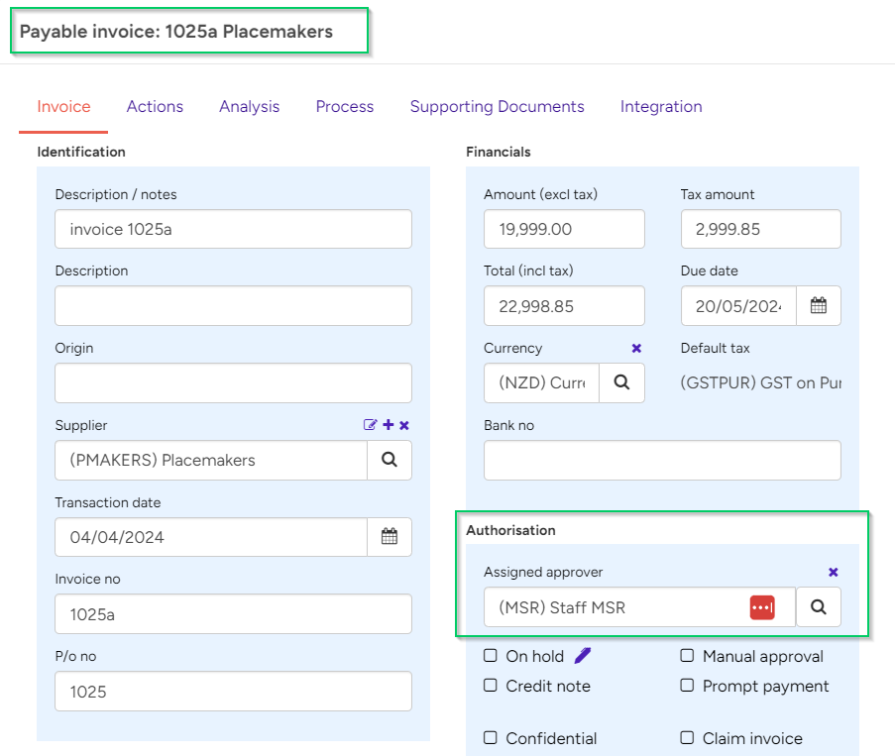Search currencies with magnifier button
The height and width of the screenshot is (756, 895).
point(621,382)
